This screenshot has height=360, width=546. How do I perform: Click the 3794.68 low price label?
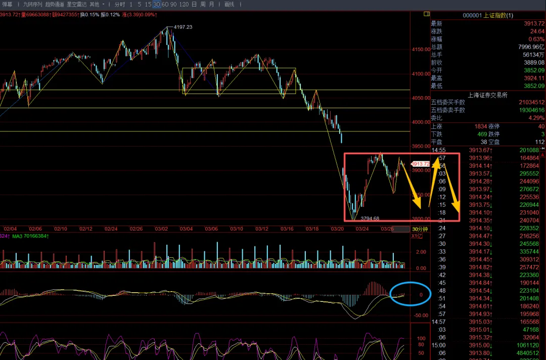pyautogui.click(x=370, y=218)
